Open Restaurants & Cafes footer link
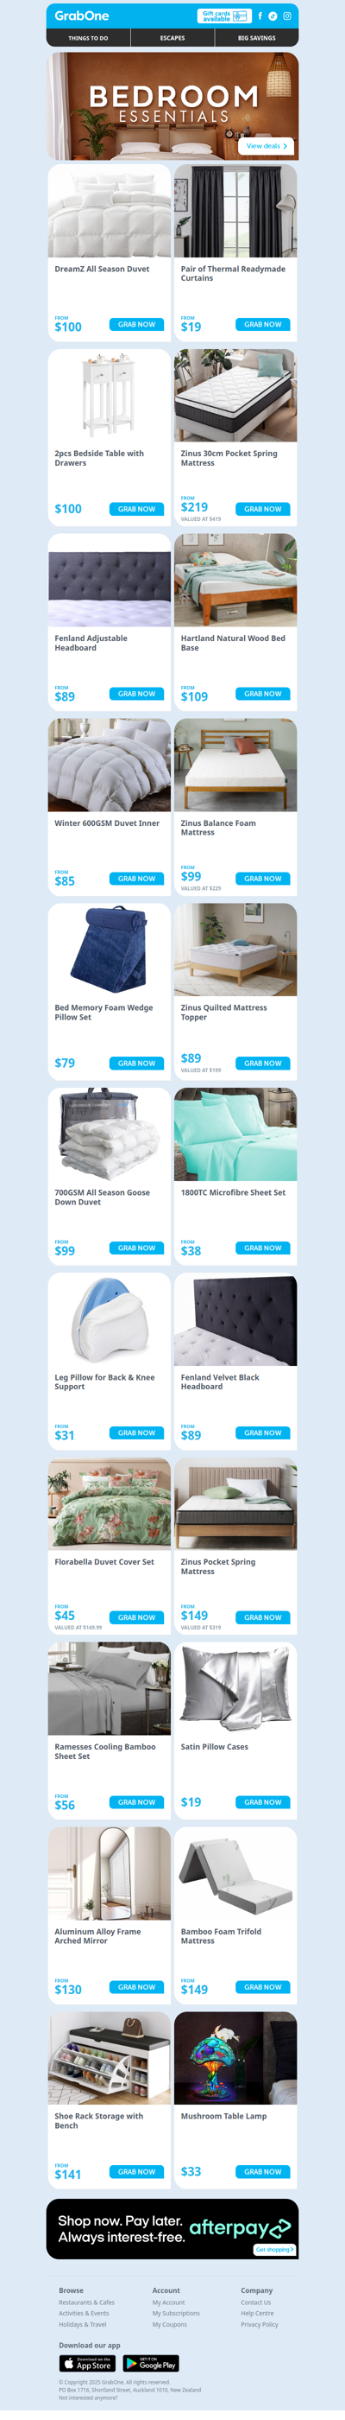The height and width of the screenshot is (2420, 345). point(86,2302)
